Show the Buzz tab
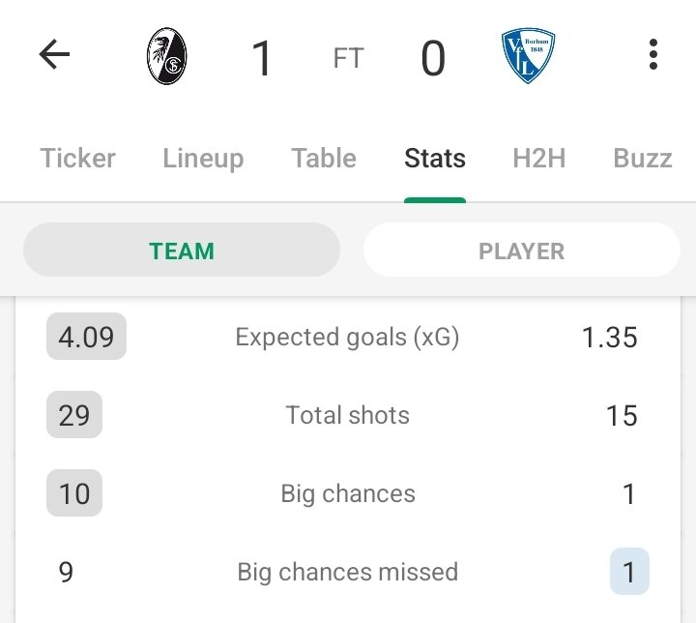The image size is (696, 623). point(643,159)
